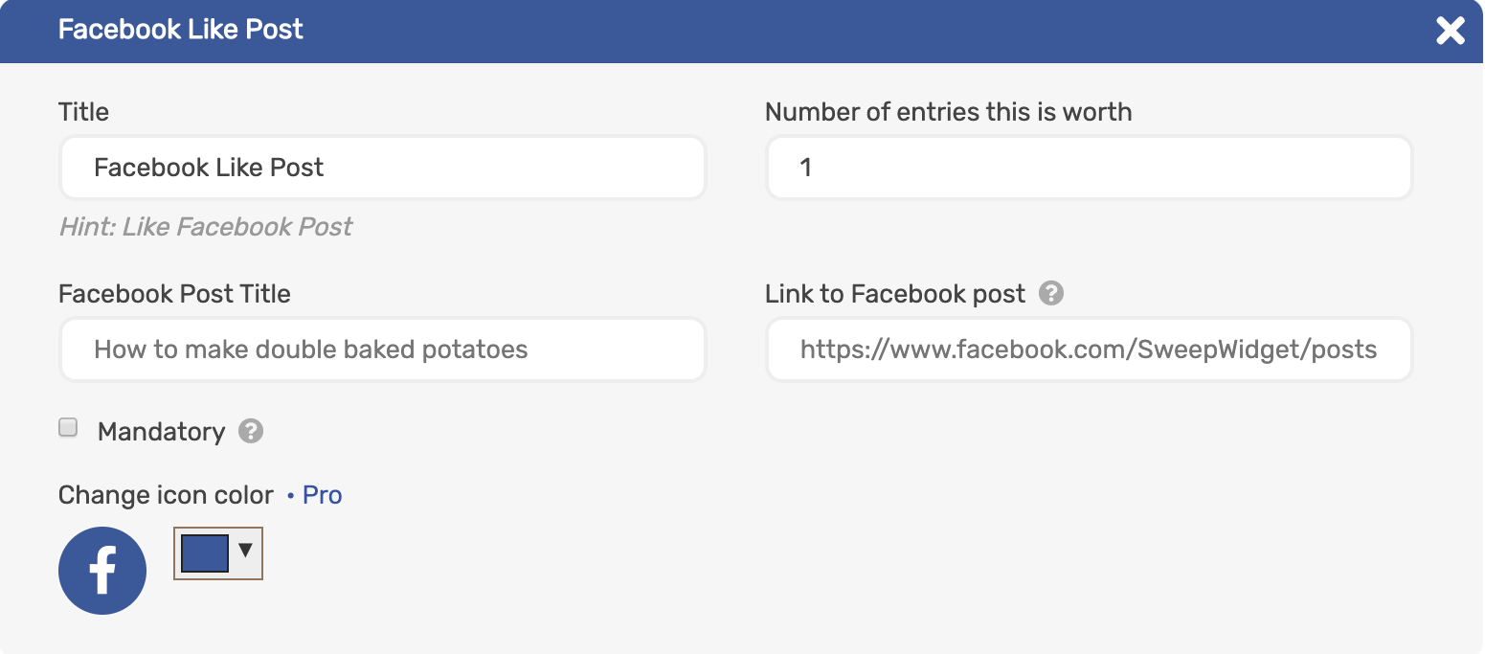Focus the Facebook Post Title field
The height and width of the screenshot is (654, 1485).
tap(383, 350)
